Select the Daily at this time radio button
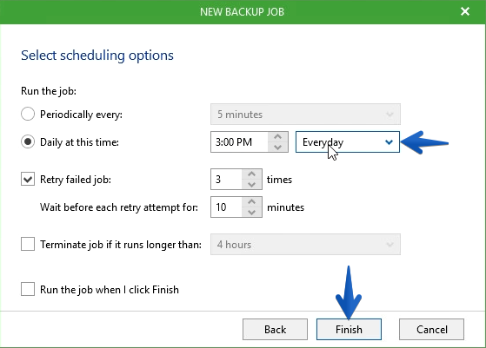The width and height of the screenshot is (486, 348). coord(28,142)
